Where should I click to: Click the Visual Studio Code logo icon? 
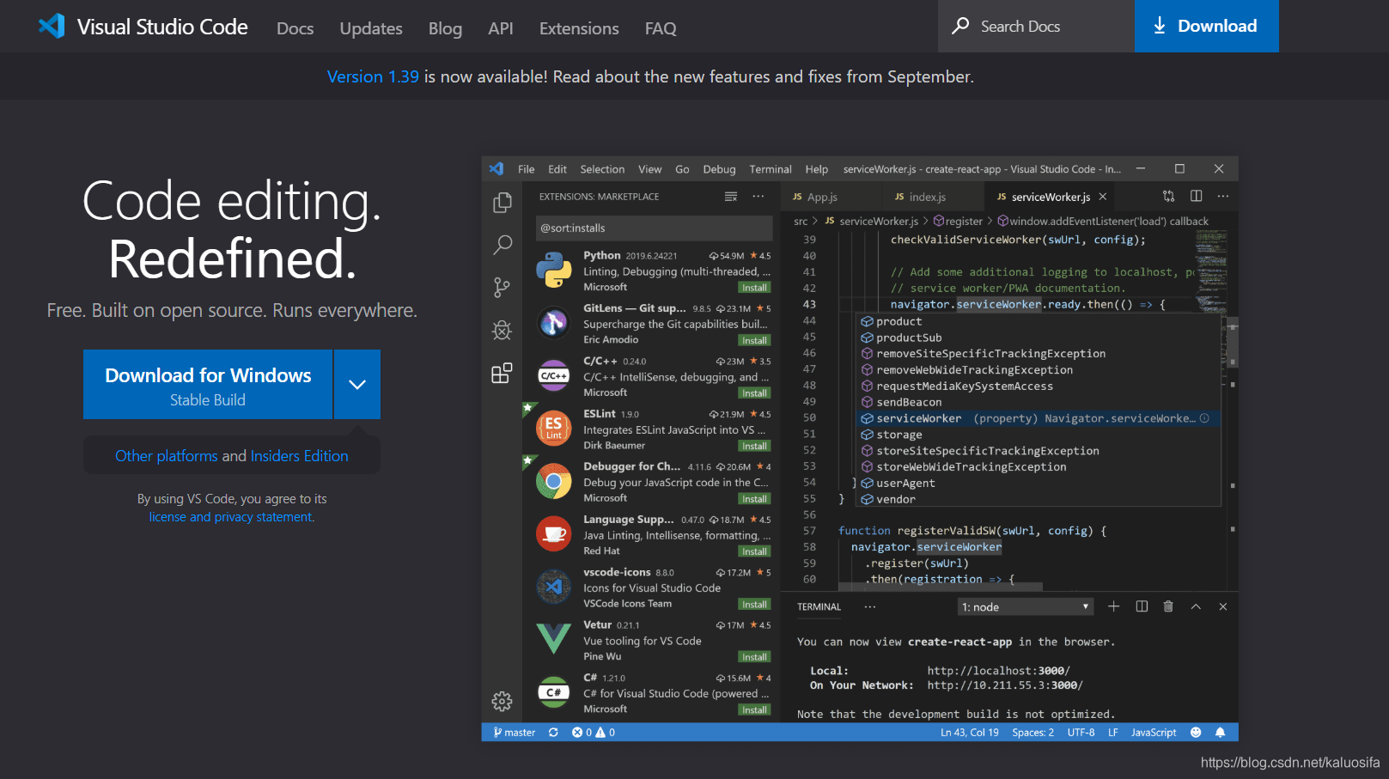pyautogui.click(x=52, y=26)
